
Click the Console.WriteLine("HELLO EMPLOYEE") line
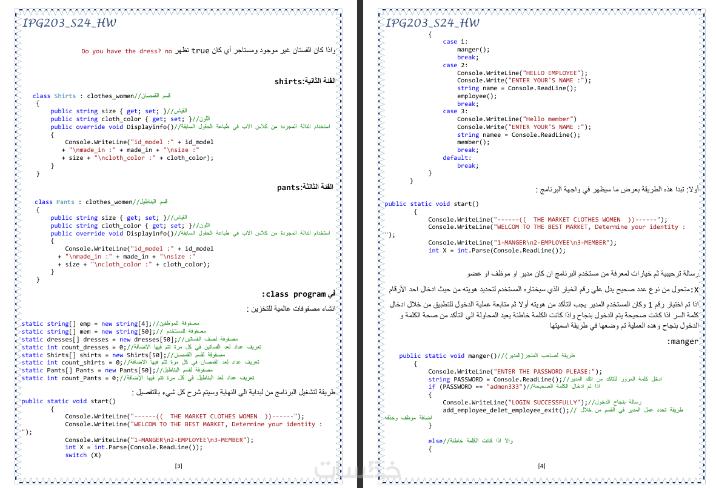[x=523, y=73]
